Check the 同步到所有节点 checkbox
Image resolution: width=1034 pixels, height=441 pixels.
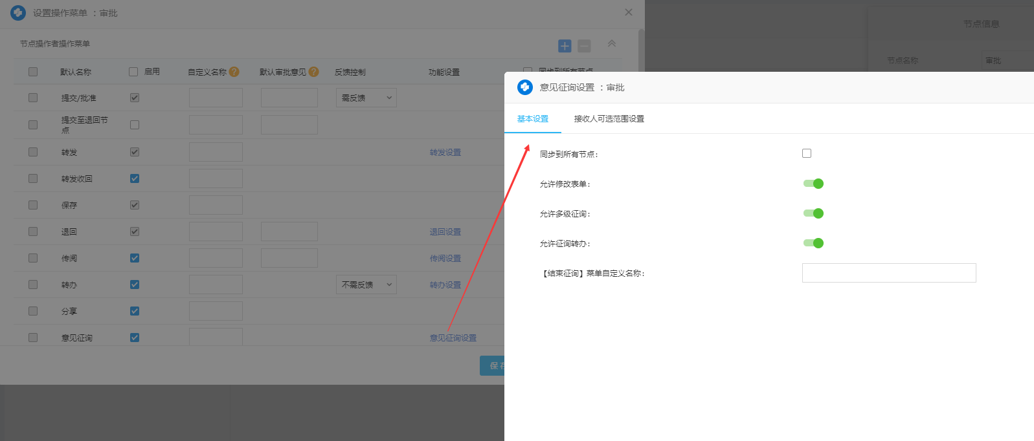coord(807,153)
